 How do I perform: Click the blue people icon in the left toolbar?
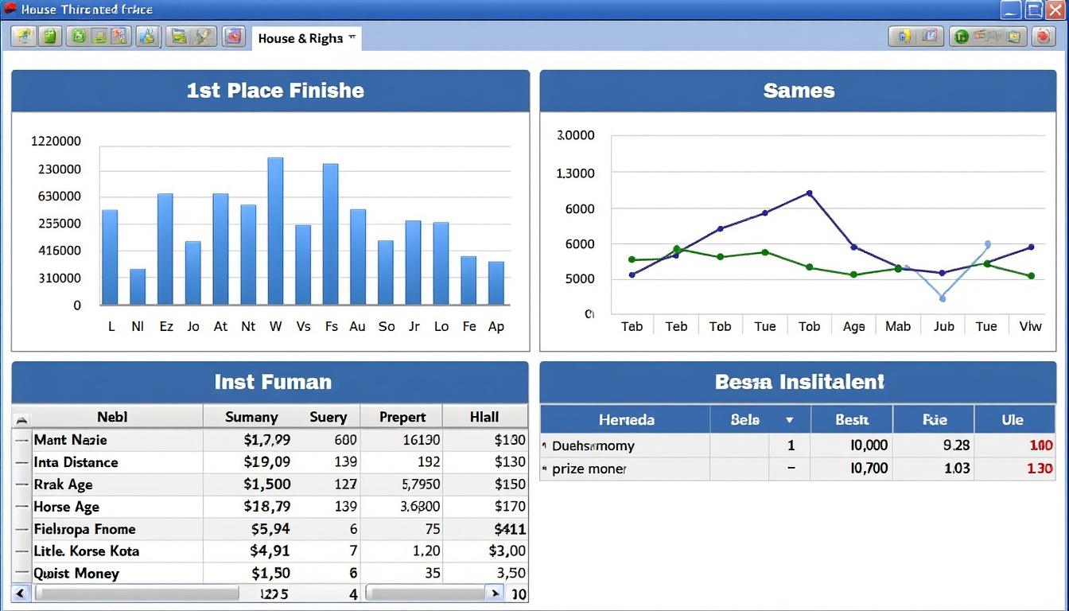tap(147, 36)
